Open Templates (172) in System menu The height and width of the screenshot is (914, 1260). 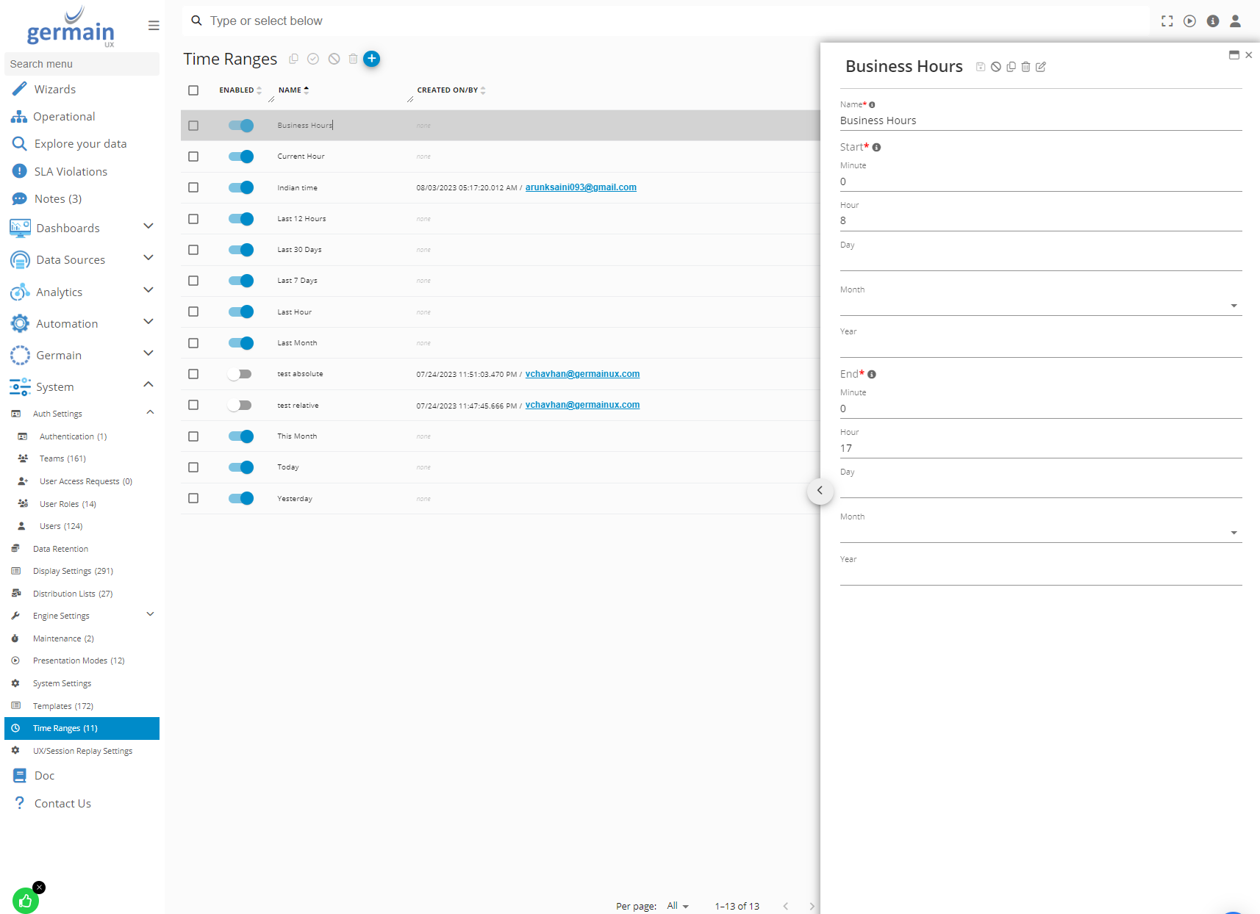pyautogui.click(x=63, y=706)
